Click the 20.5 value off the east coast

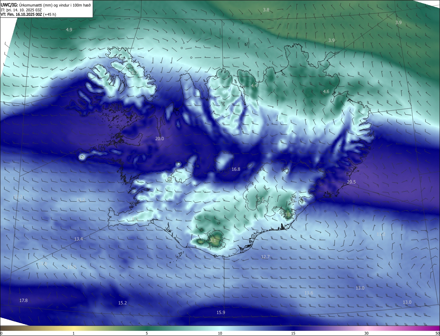tap(351, 182)
